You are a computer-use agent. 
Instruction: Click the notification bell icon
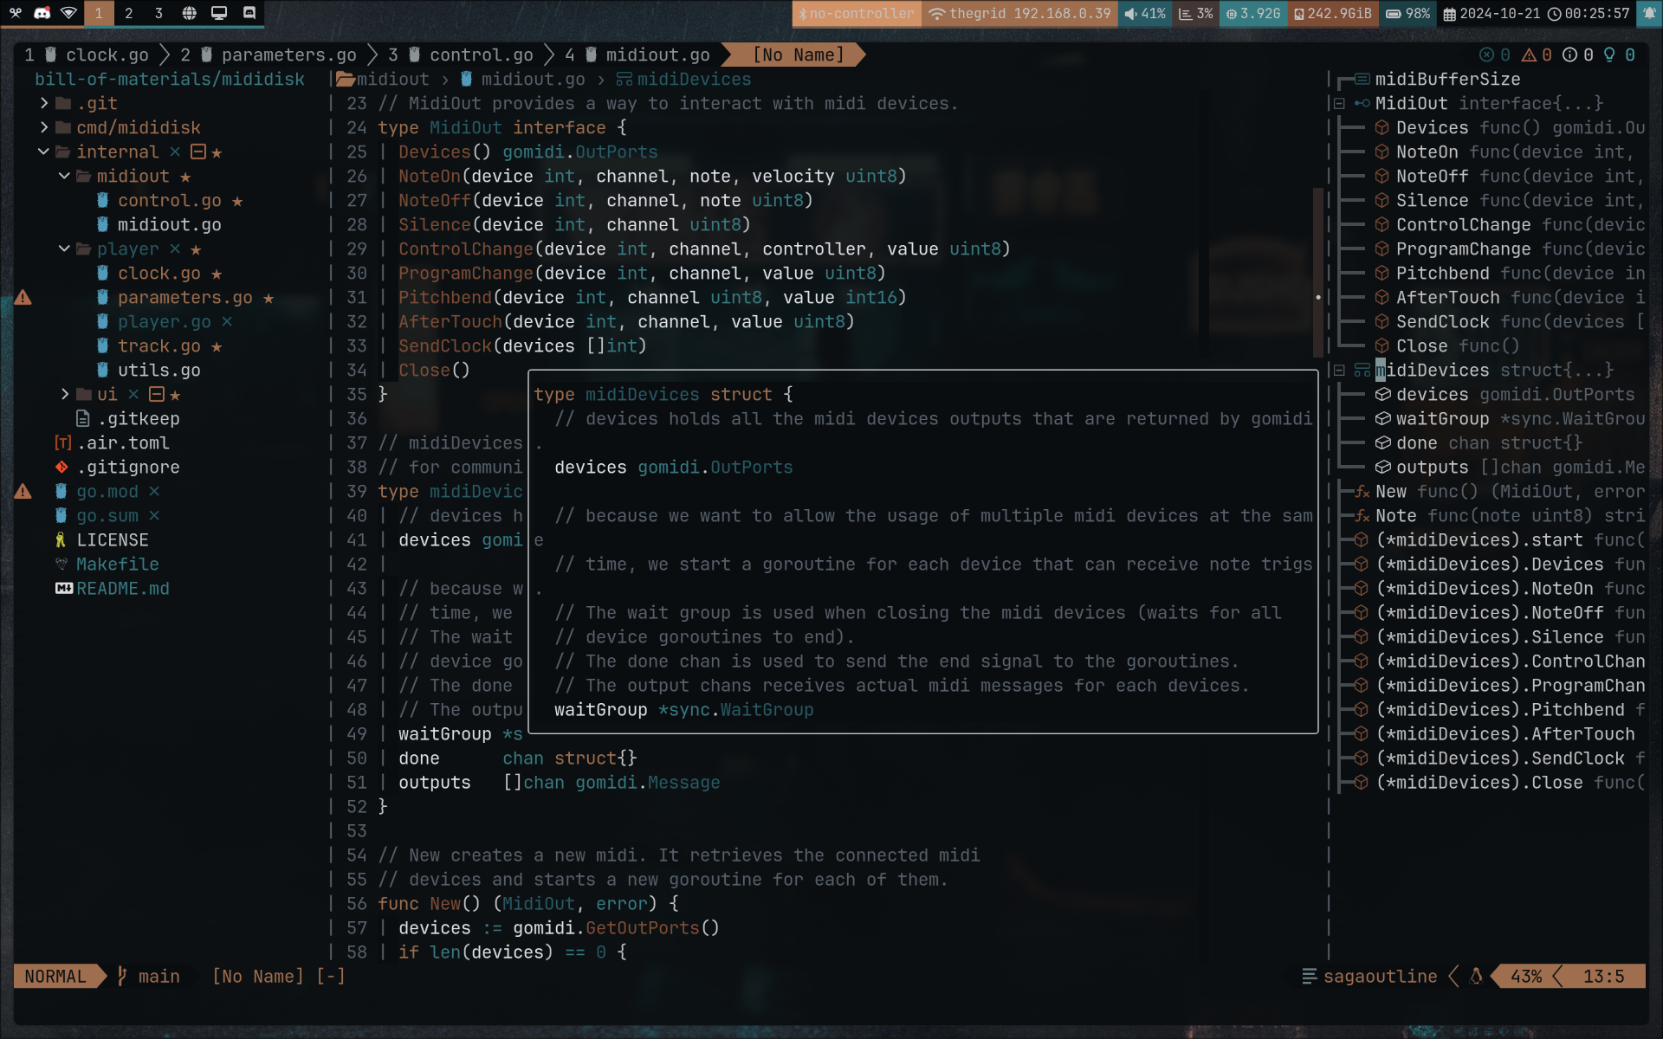(1648, 13)
